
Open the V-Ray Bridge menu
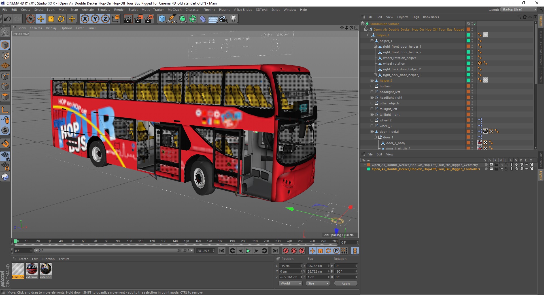coord(243,10)
